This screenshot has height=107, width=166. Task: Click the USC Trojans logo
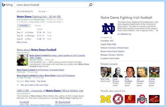130,99
